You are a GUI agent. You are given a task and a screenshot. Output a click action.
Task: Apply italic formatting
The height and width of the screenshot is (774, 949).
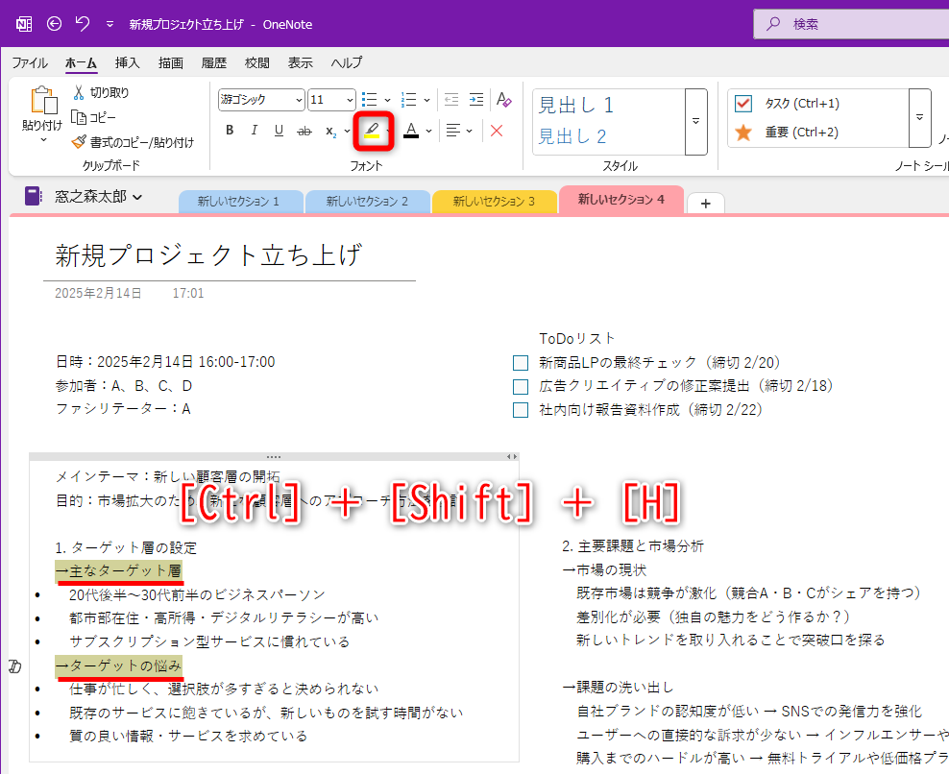click(x=254, y=131)
